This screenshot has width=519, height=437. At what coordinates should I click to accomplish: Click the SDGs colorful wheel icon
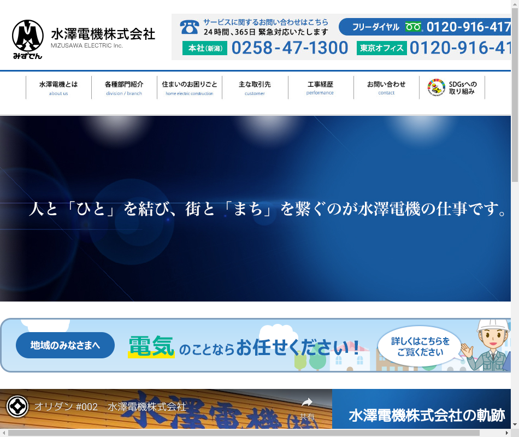436,87
